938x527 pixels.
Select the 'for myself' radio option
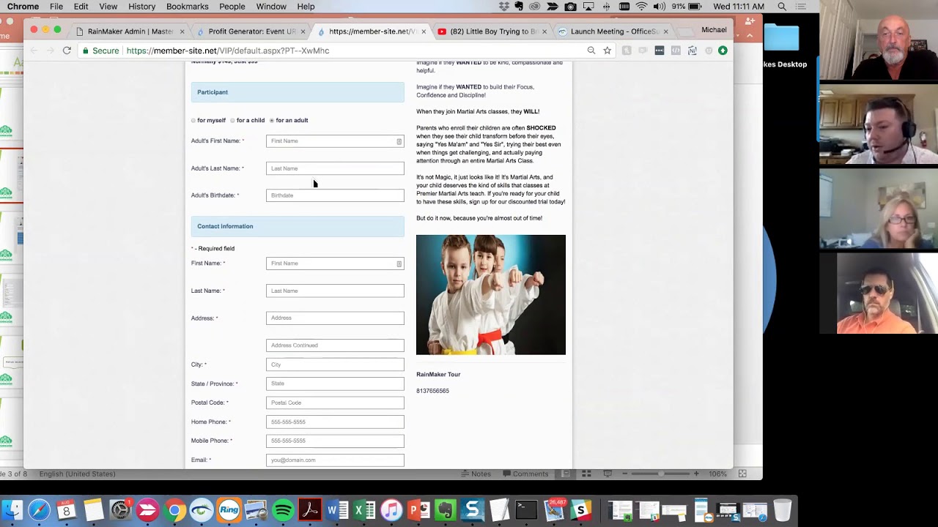click(x=193, y=121)
